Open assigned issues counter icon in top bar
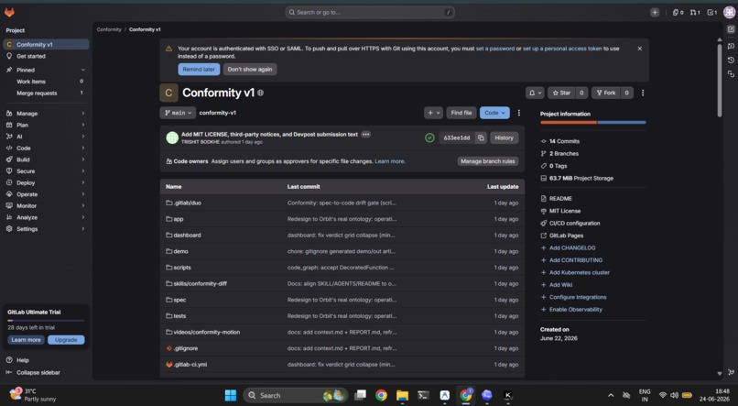 678,13
